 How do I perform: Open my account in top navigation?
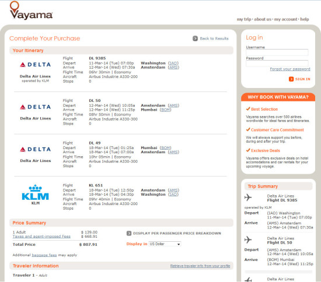[x=285, y=19]
